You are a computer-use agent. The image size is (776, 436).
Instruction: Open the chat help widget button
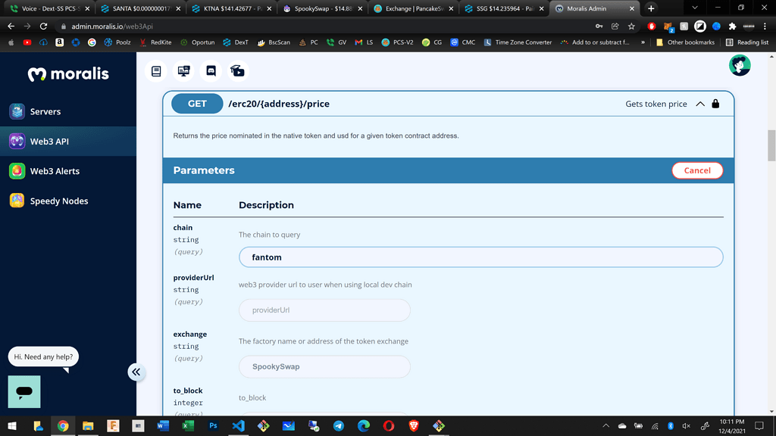tap(24, 391)
